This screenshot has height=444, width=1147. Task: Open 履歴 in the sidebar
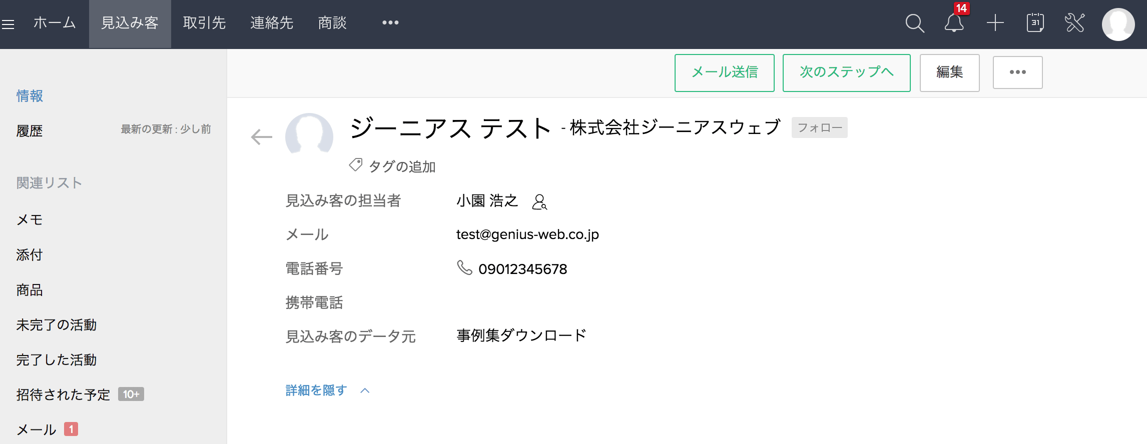[30, 131]
